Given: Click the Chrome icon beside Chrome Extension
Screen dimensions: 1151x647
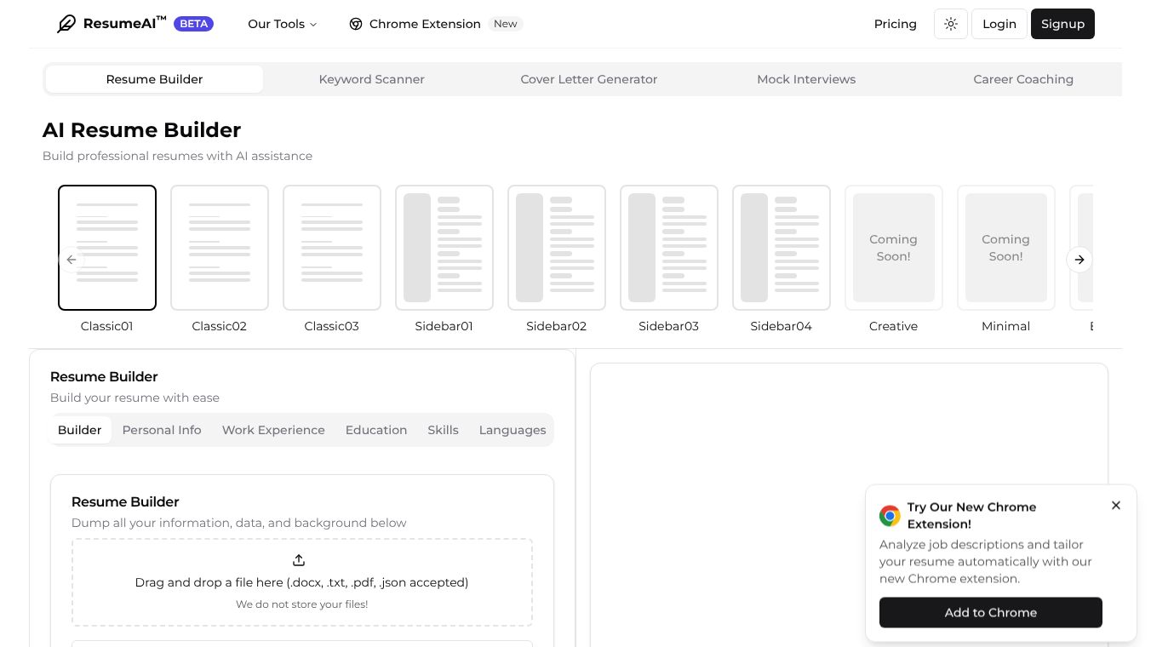Looking at the screenshot, I should [x=356, y=24].
